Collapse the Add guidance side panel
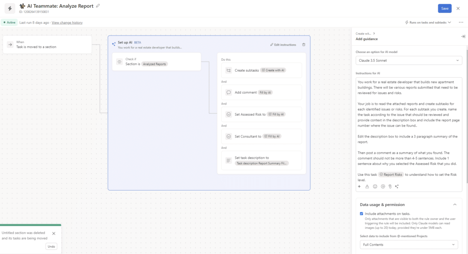Image resolution: width=468 pixels, height=254 pixels. click(x=463, y=37)
